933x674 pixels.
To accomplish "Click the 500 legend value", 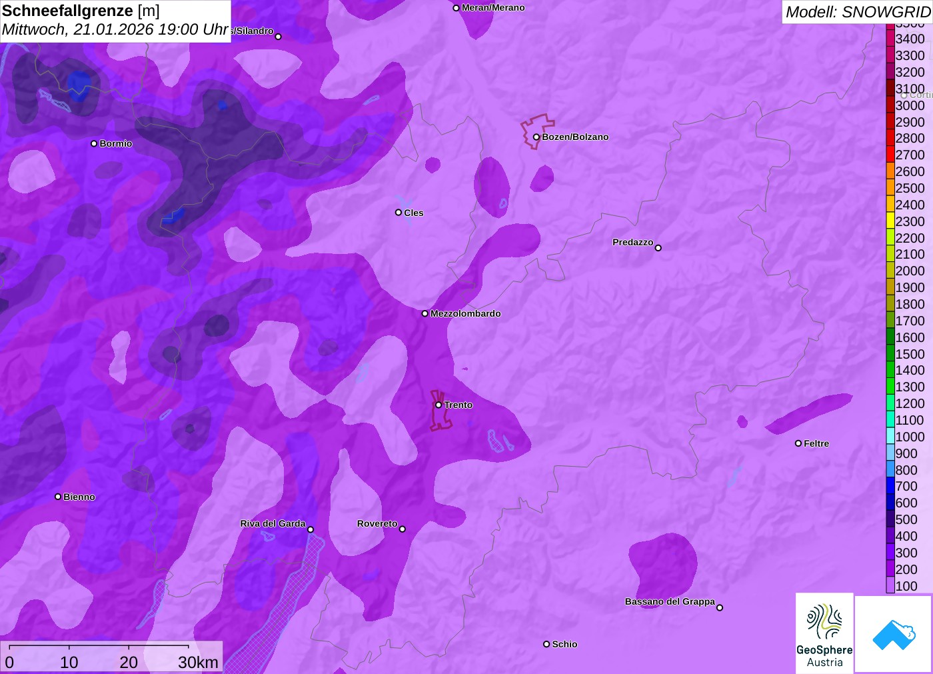I will click(x=906, y=519).
